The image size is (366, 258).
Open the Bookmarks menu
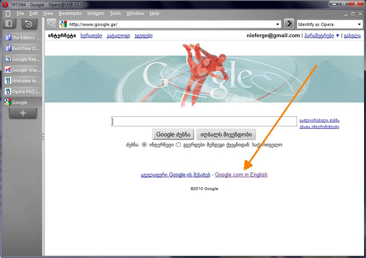click(70, 13)
